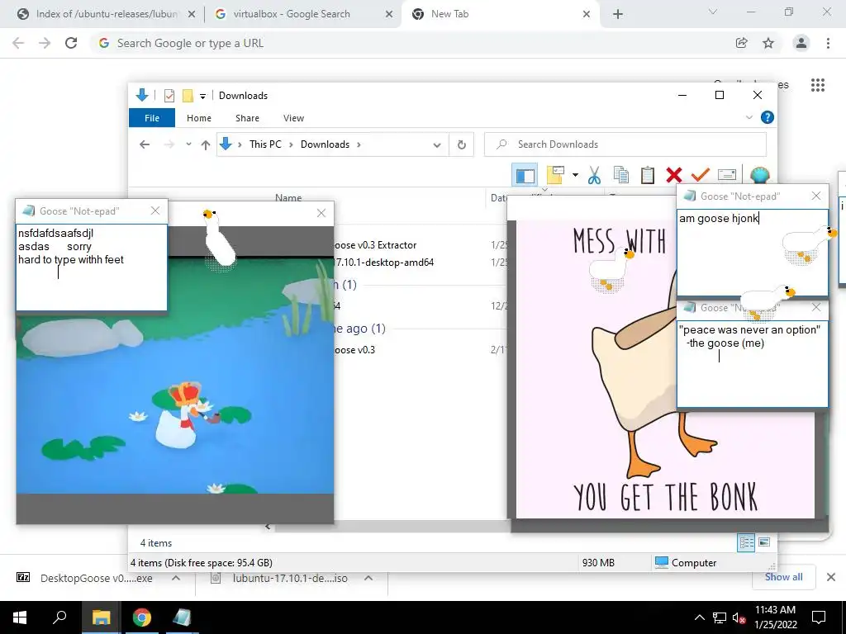Open the Chrome profile icon
This screenshot has height=634, width=846.
(x=801, y=43)
